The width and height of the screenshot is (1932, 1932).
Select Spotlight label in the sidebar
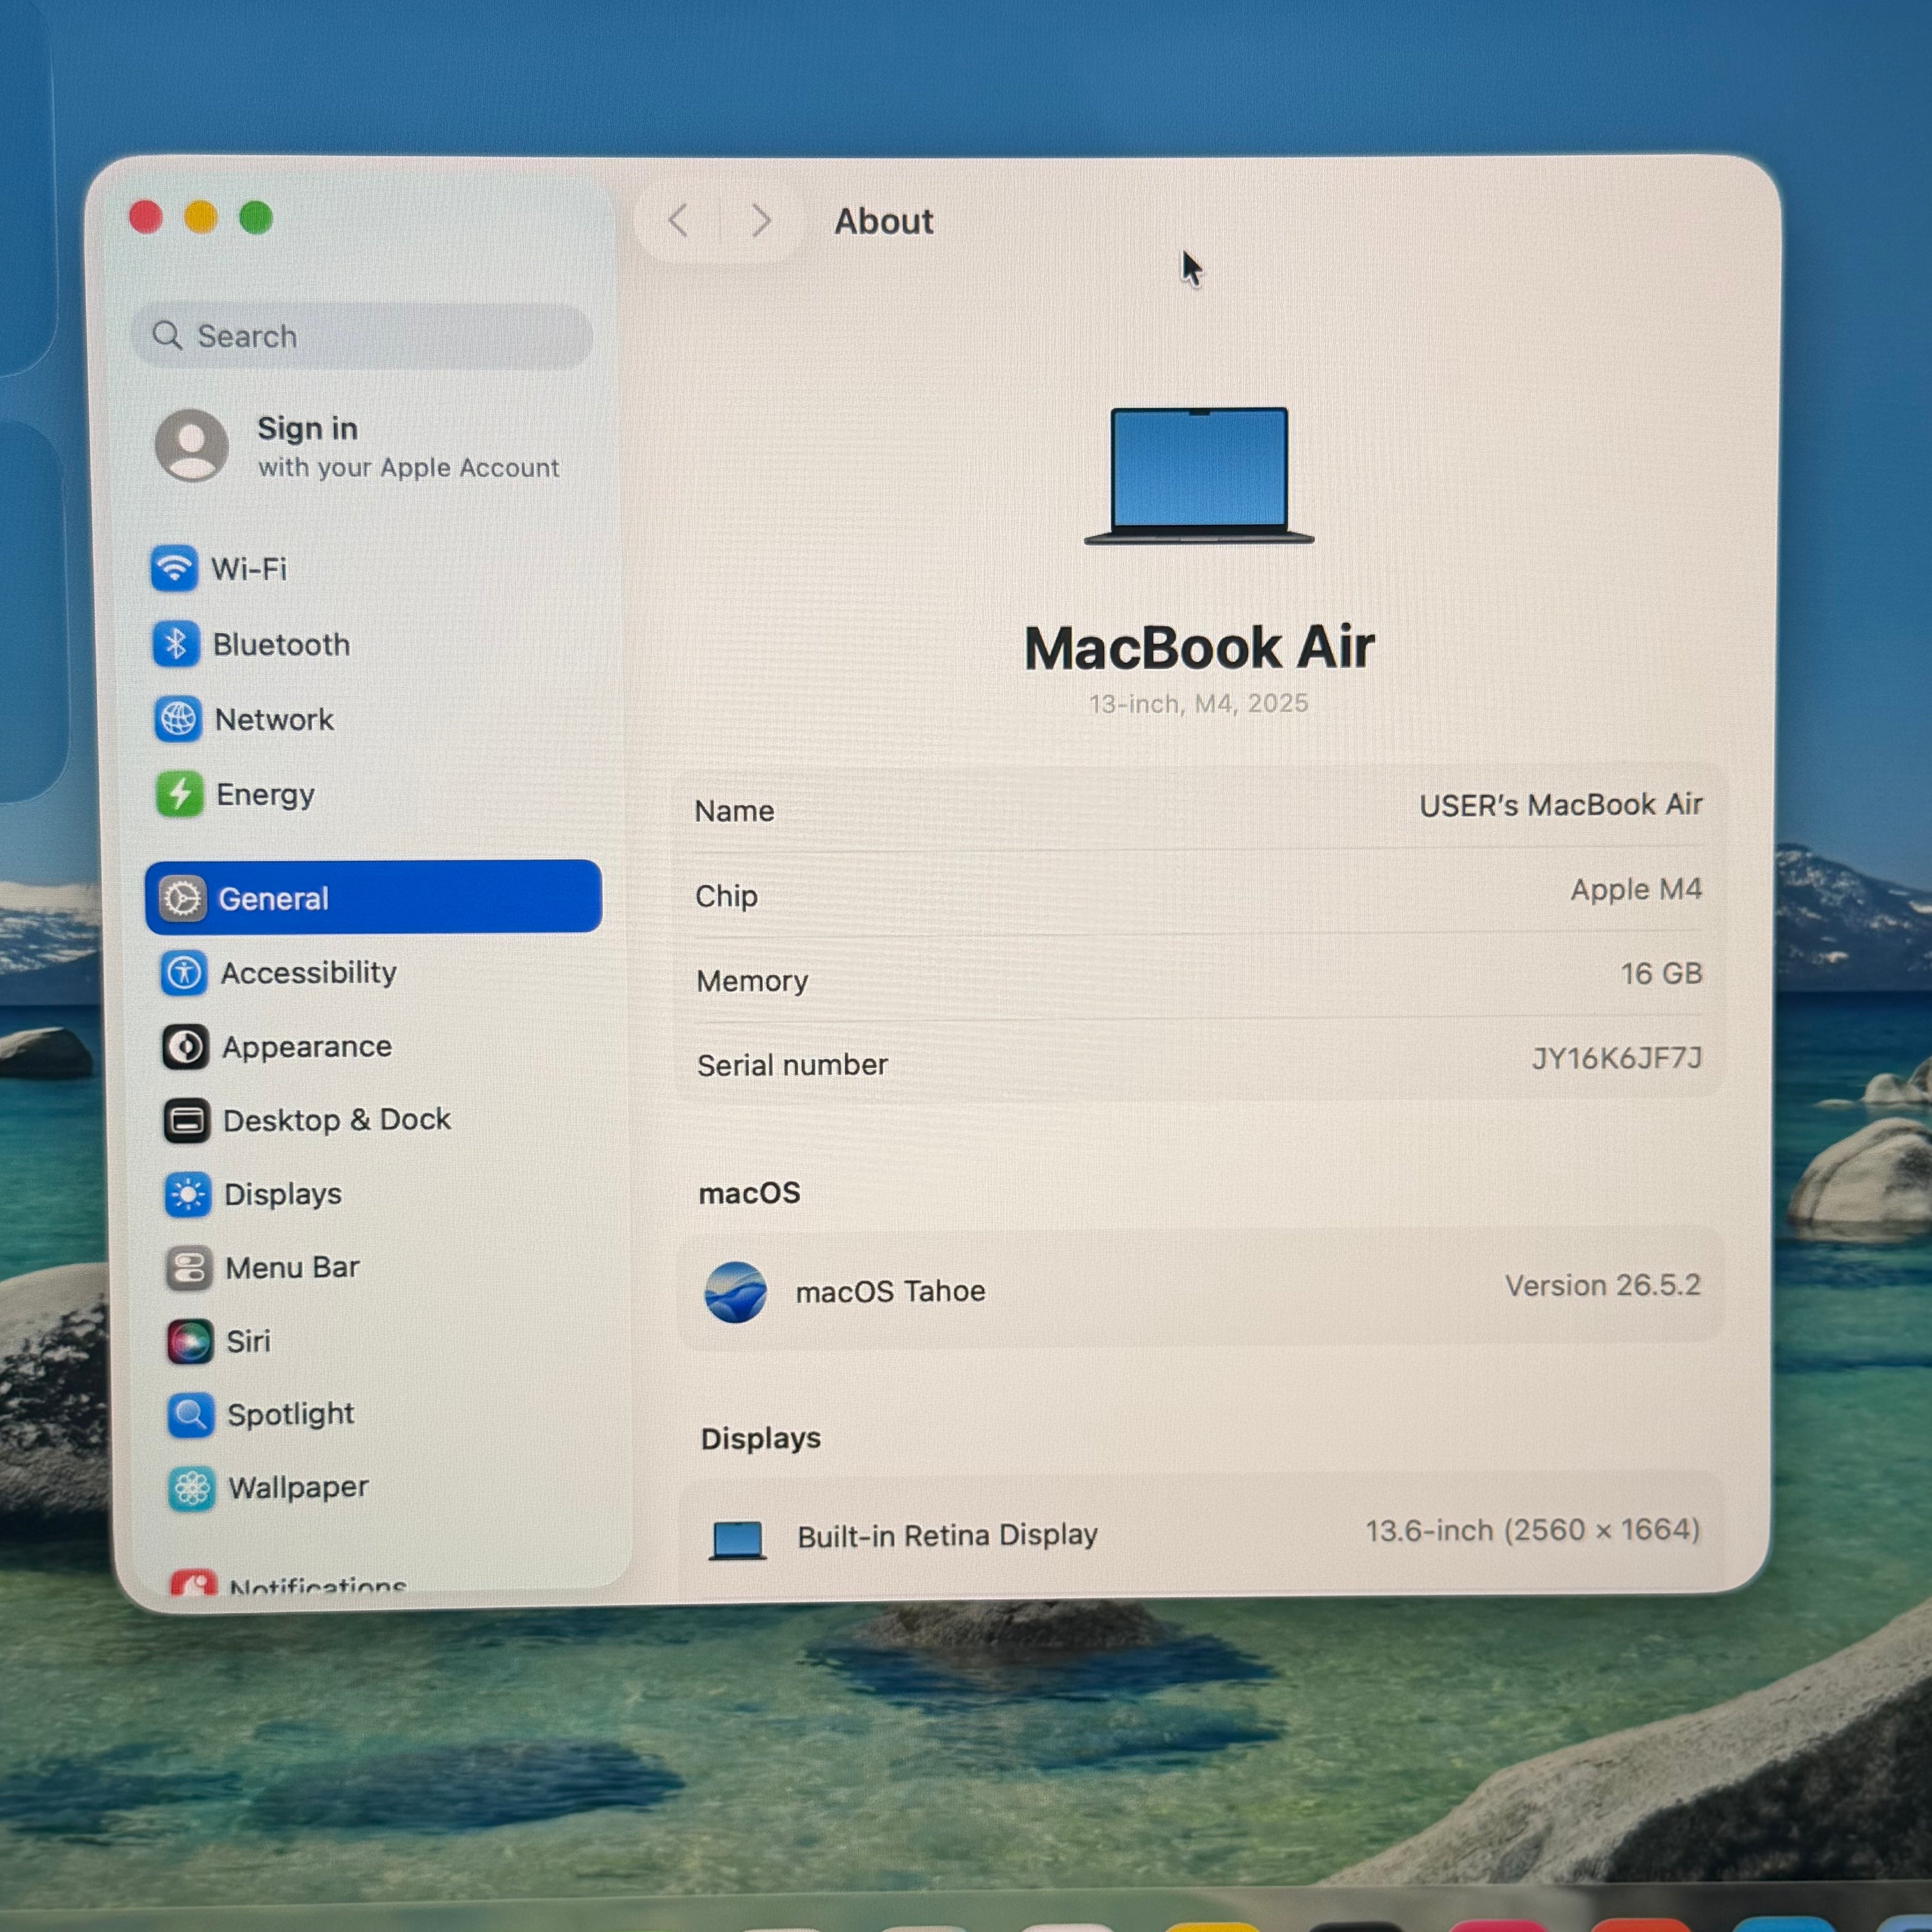(291, 1415)
